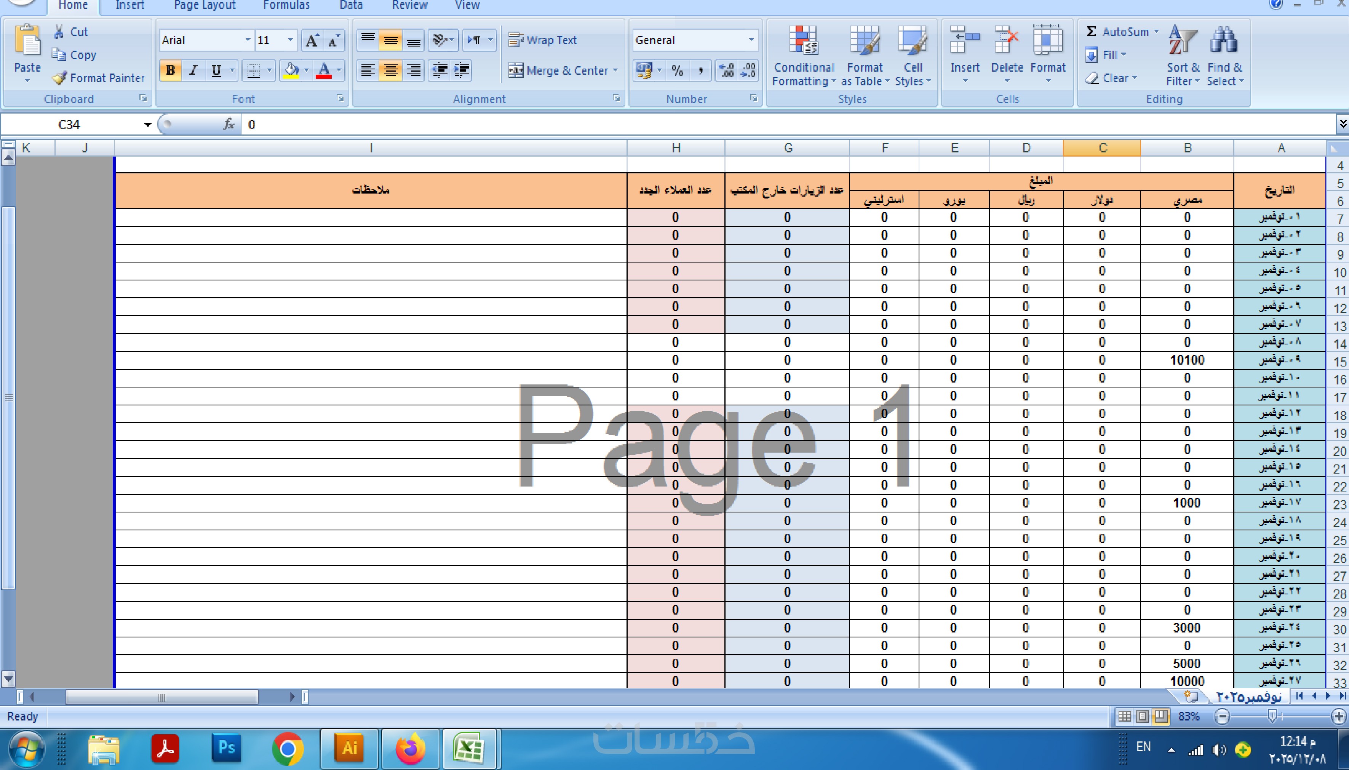The width and height of the screenshot is (1349, 770).
Task: Toggle Bold formatting
Action: [170, 70]
